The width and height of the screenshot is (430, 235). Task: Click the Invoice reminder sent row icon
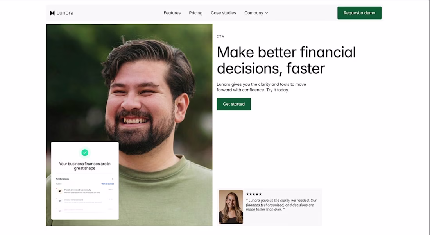click(60, 201)
